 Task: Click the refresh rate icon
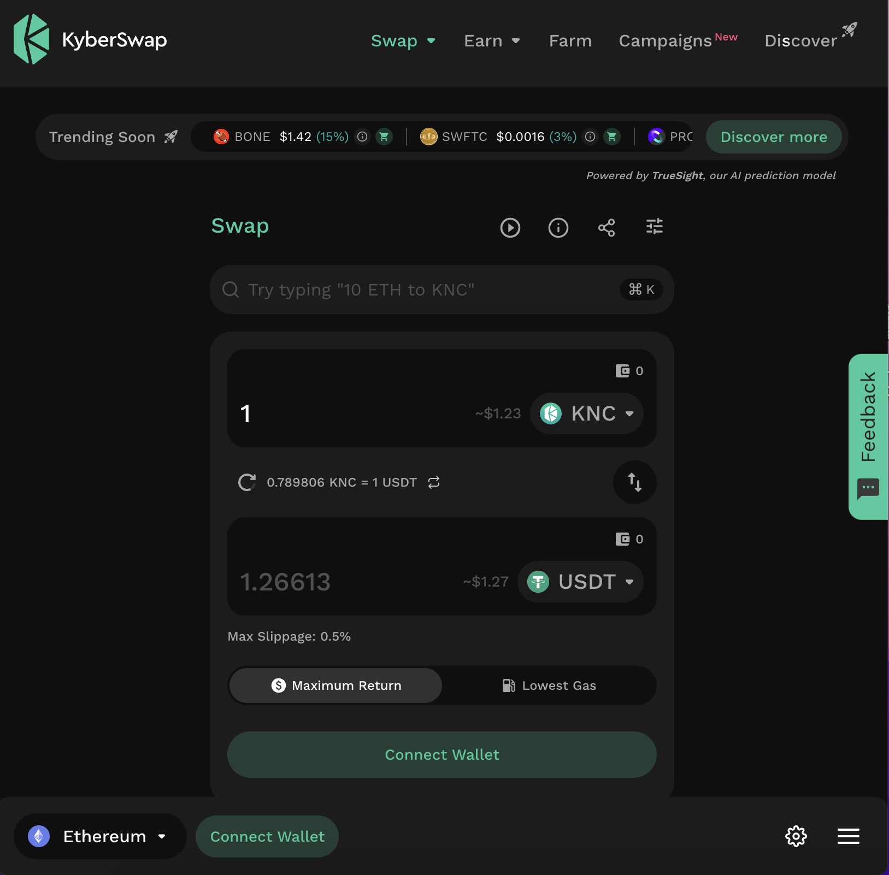coord(247,482)
